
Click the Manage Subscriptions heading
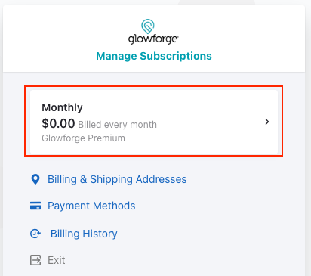(154, 56)
